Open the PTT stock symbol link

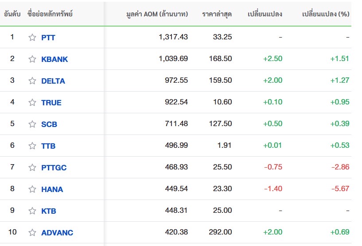coord(48,38)
